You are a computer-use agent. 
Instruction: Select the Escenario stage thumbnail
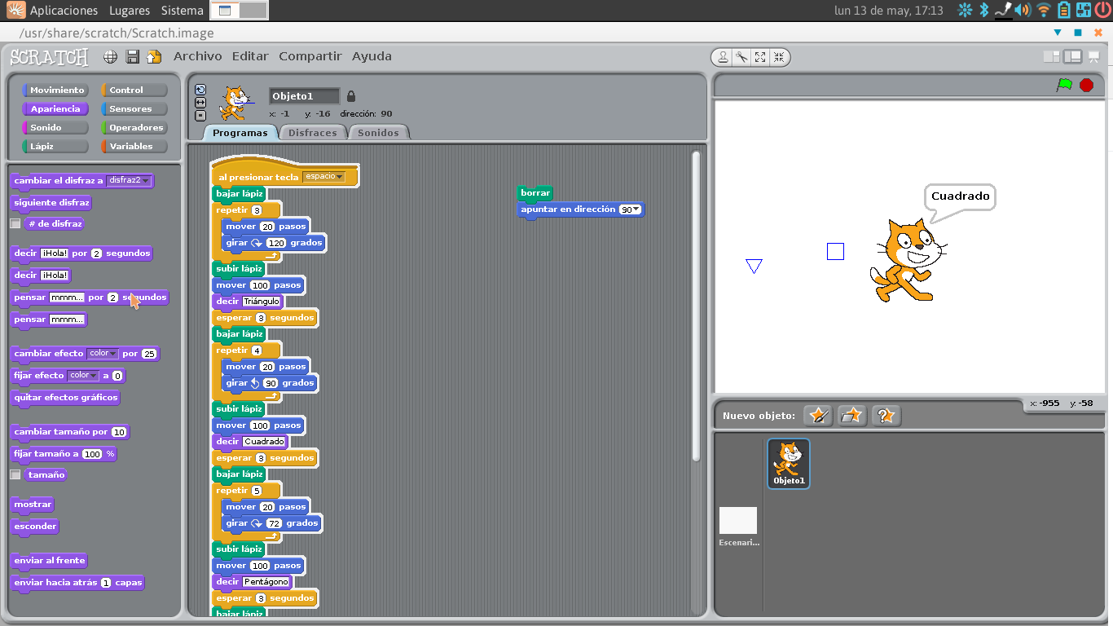tap(738, 522)
